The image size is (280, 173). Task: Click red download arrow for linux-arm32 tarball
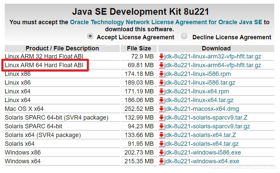click(162, 56)
